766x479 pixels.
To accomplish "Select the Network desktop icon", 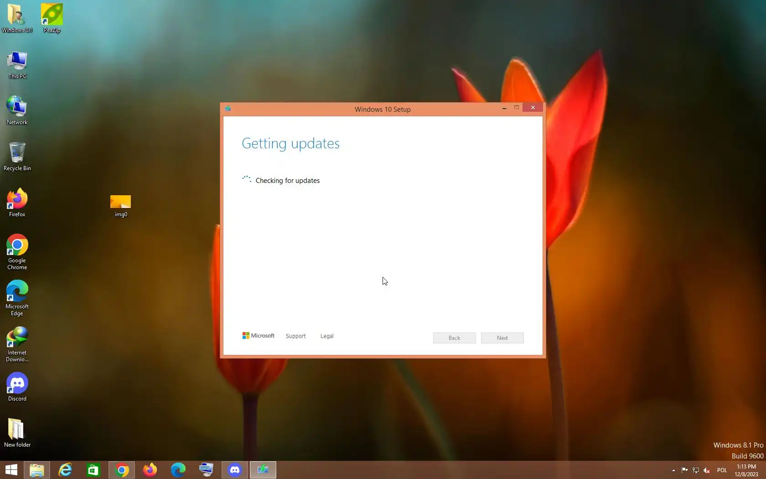I will coord(17,110).
